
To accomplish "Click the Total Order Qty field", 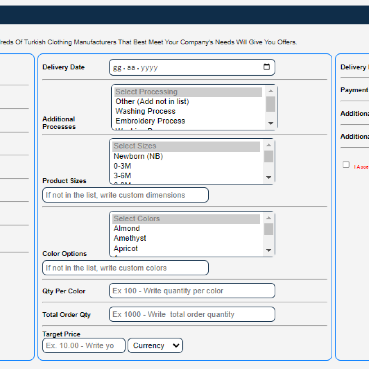I will (192, 314).
